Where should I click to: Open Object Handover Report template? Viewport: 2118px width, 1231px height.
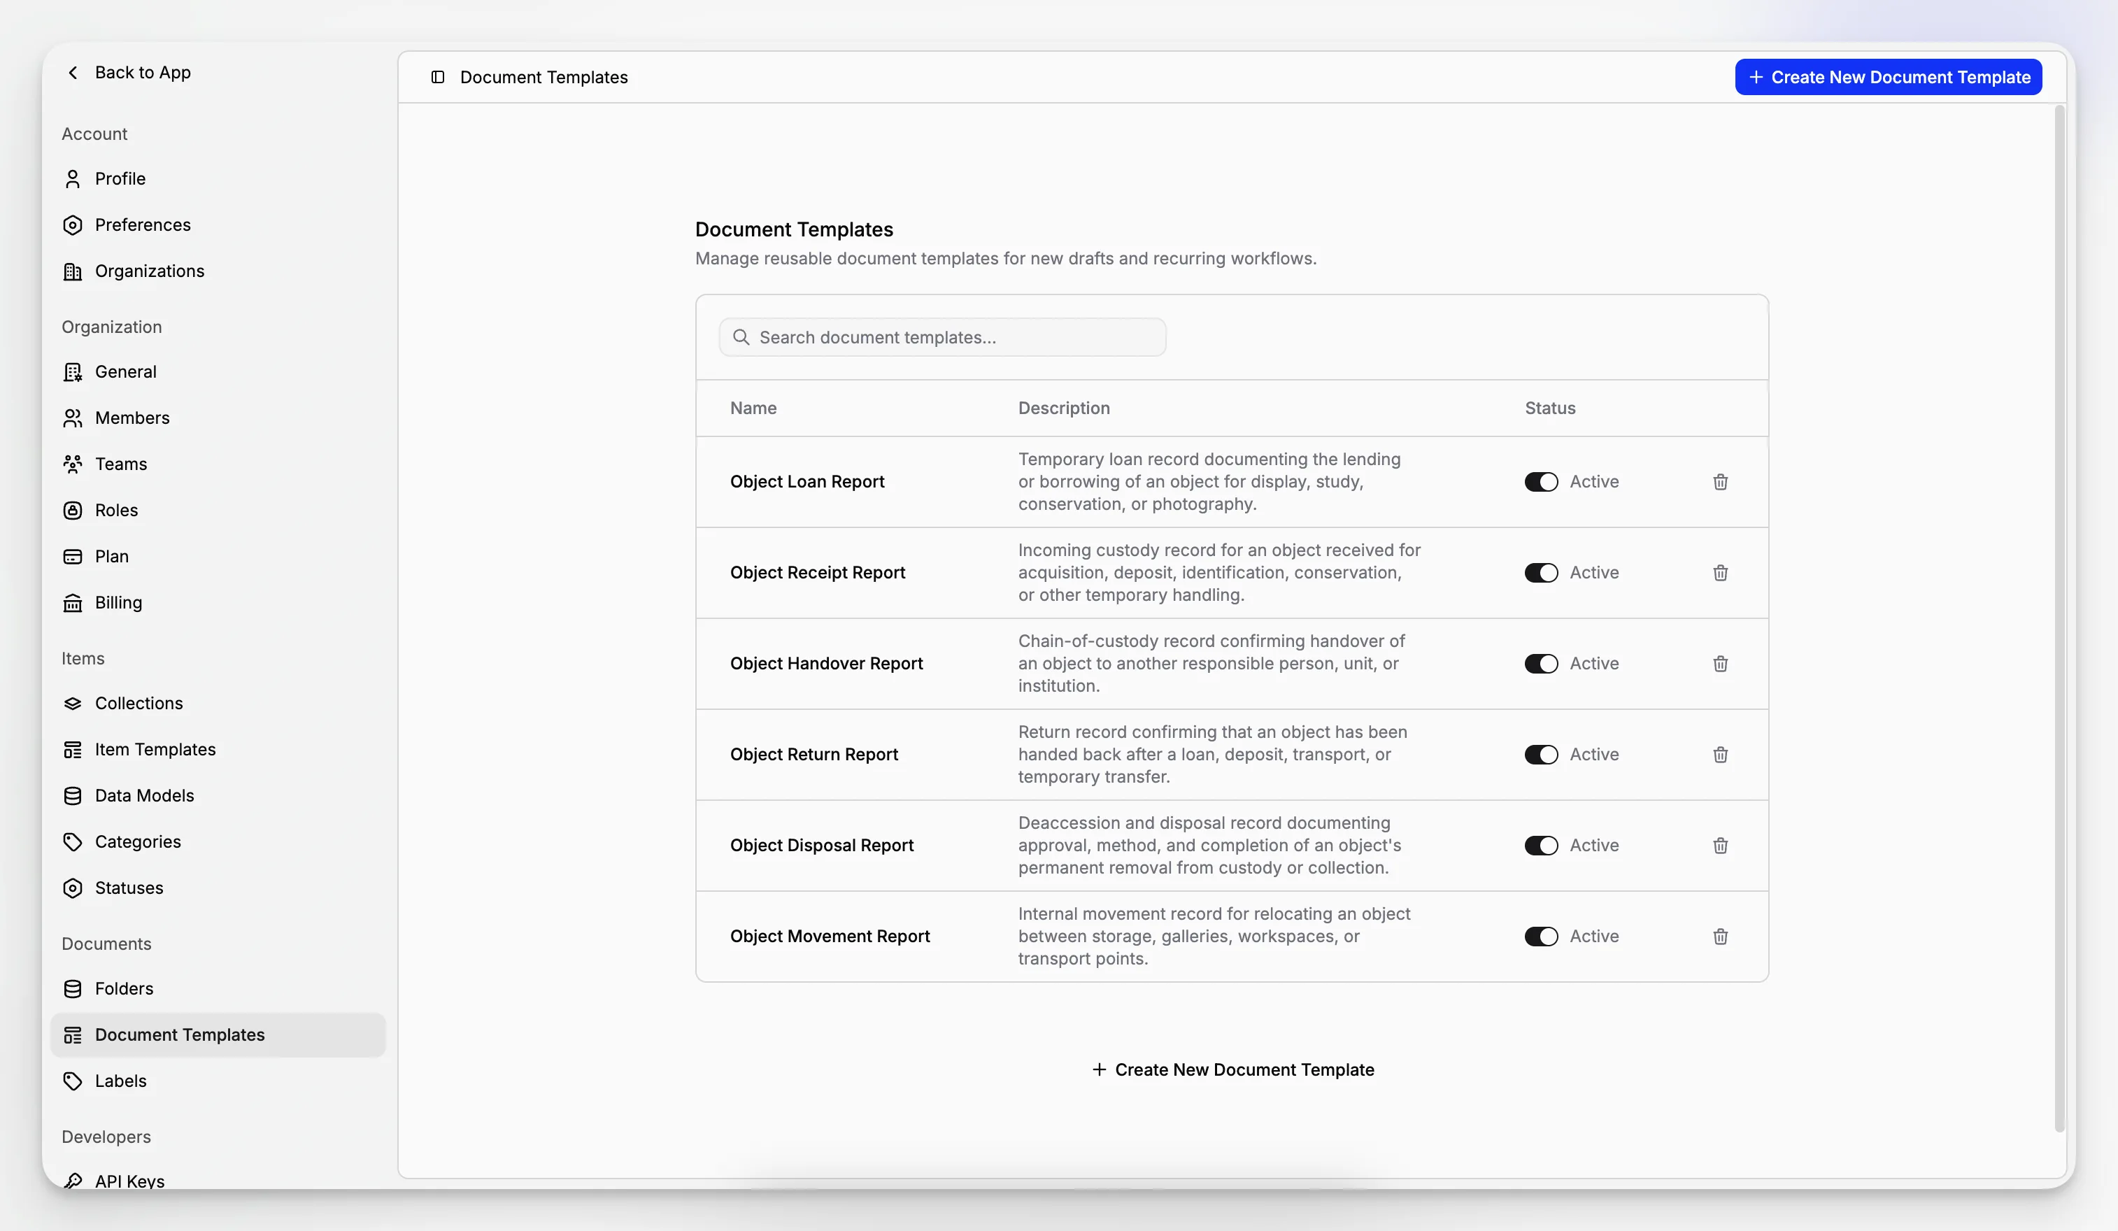pyautogui.click(x=826, y=664)
